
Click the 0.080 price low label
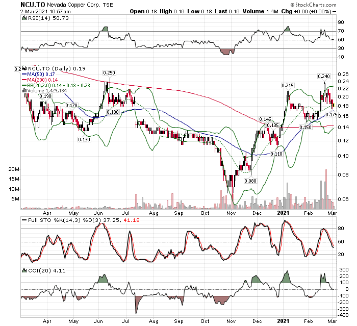250,181
